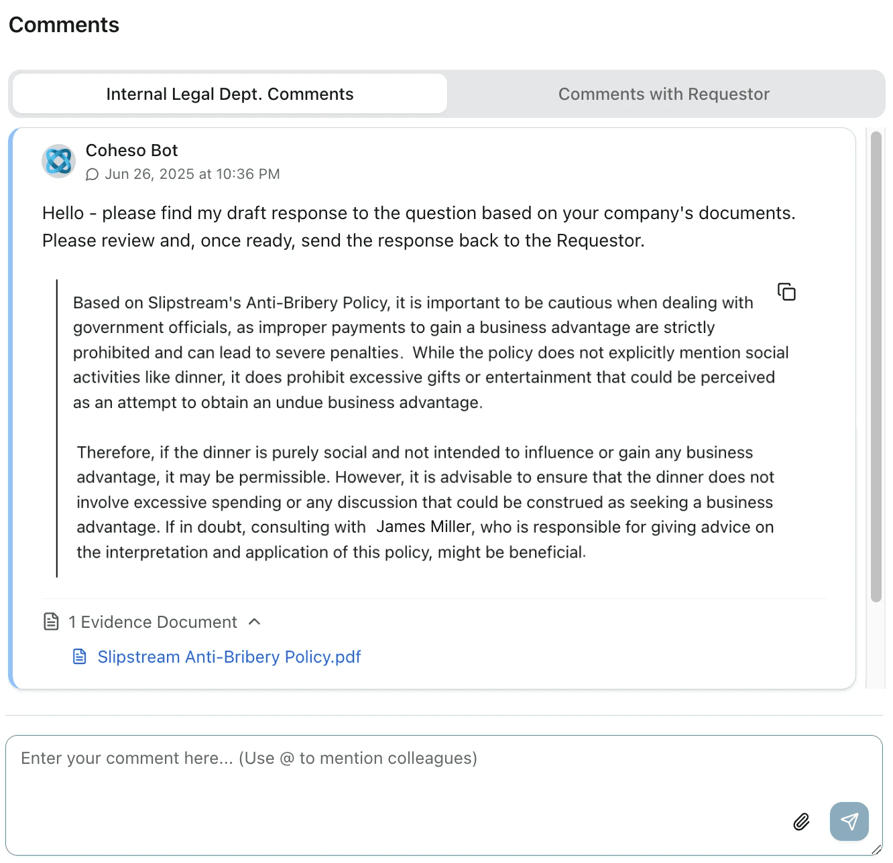Click the 1 Evidence Document label
The width and height of the screenshot is (893, 863).
tap(153, 622)
